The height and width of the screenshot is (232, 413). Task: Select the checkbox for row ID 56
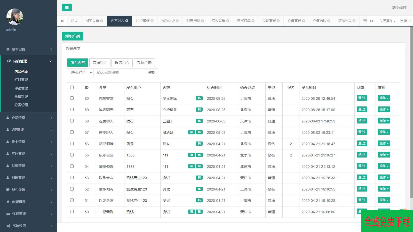[72, 144]
